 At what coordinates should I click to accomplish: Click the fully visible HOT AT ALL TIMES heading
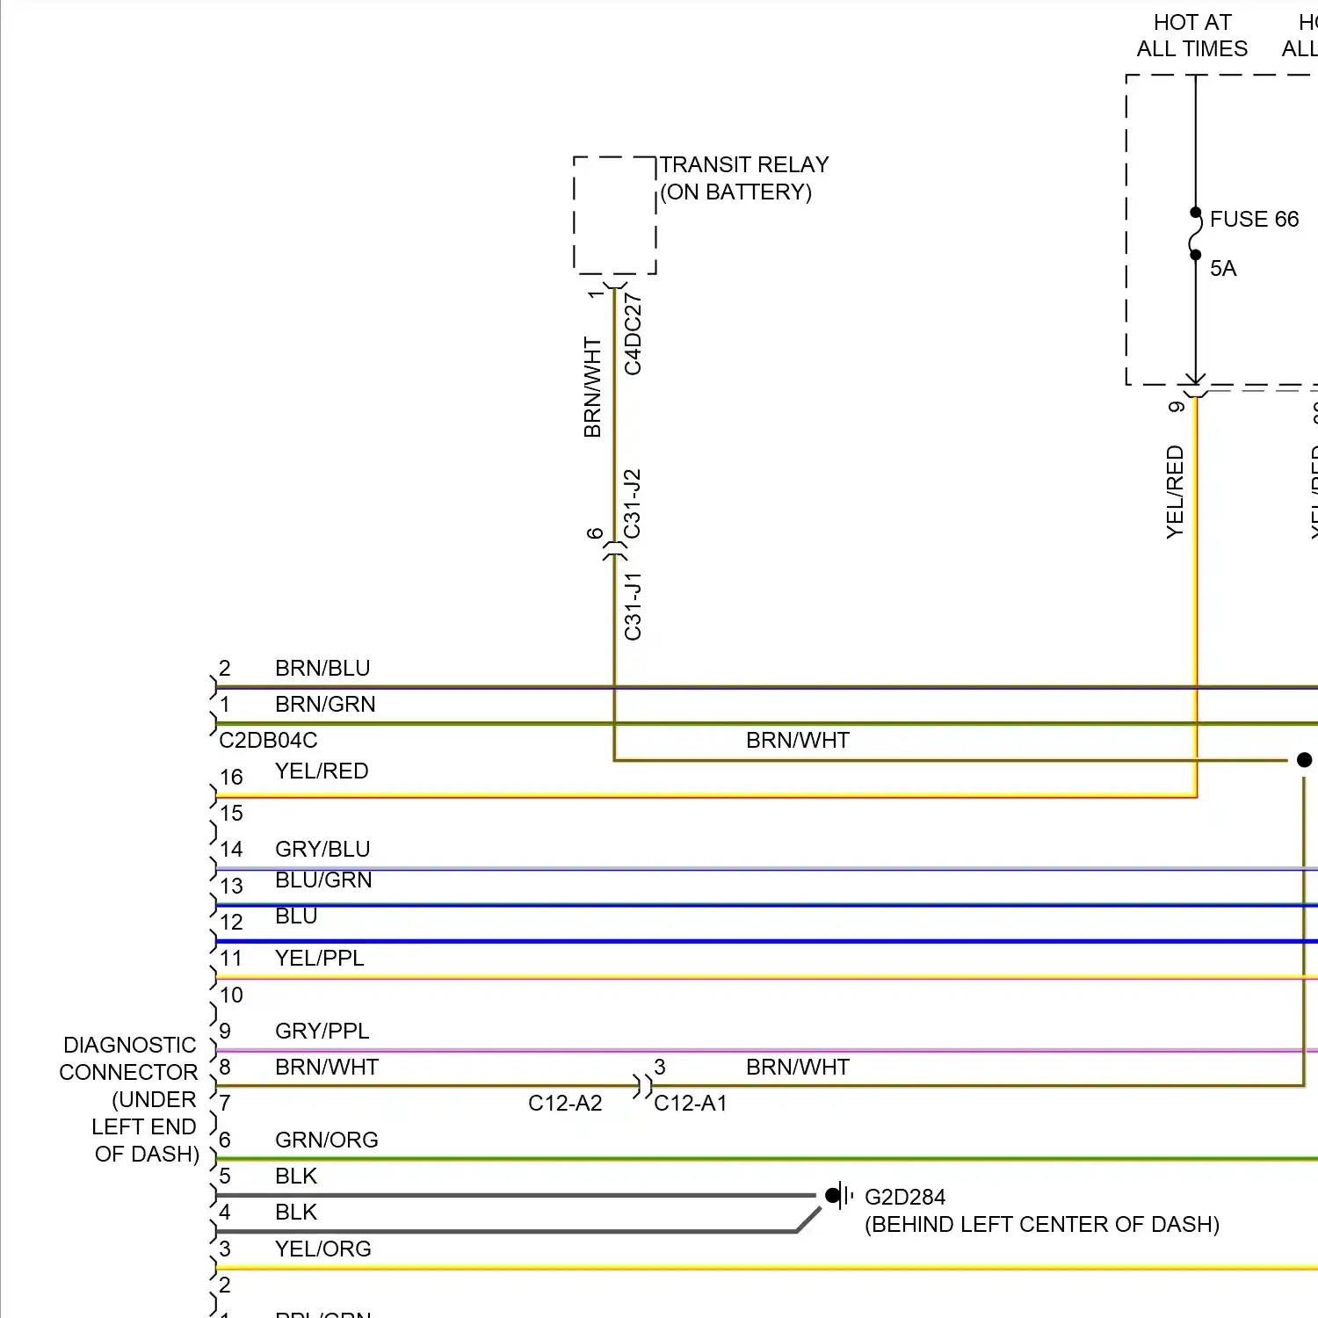1191,36
